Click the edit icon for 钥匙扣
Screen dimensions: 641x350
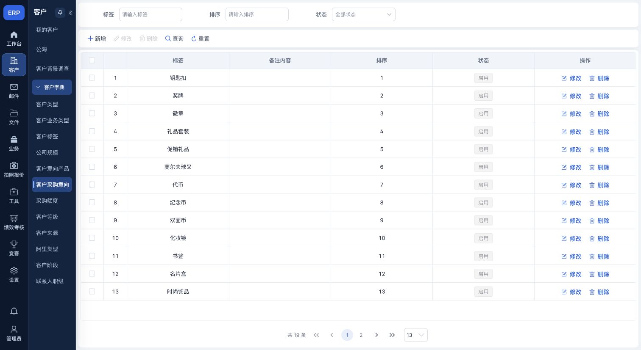coord(564,78)
